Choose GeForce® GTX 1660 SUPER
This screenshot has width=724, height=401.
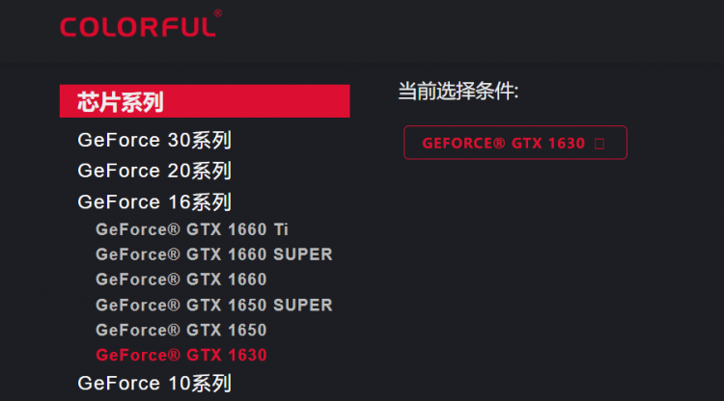point(213,254)
